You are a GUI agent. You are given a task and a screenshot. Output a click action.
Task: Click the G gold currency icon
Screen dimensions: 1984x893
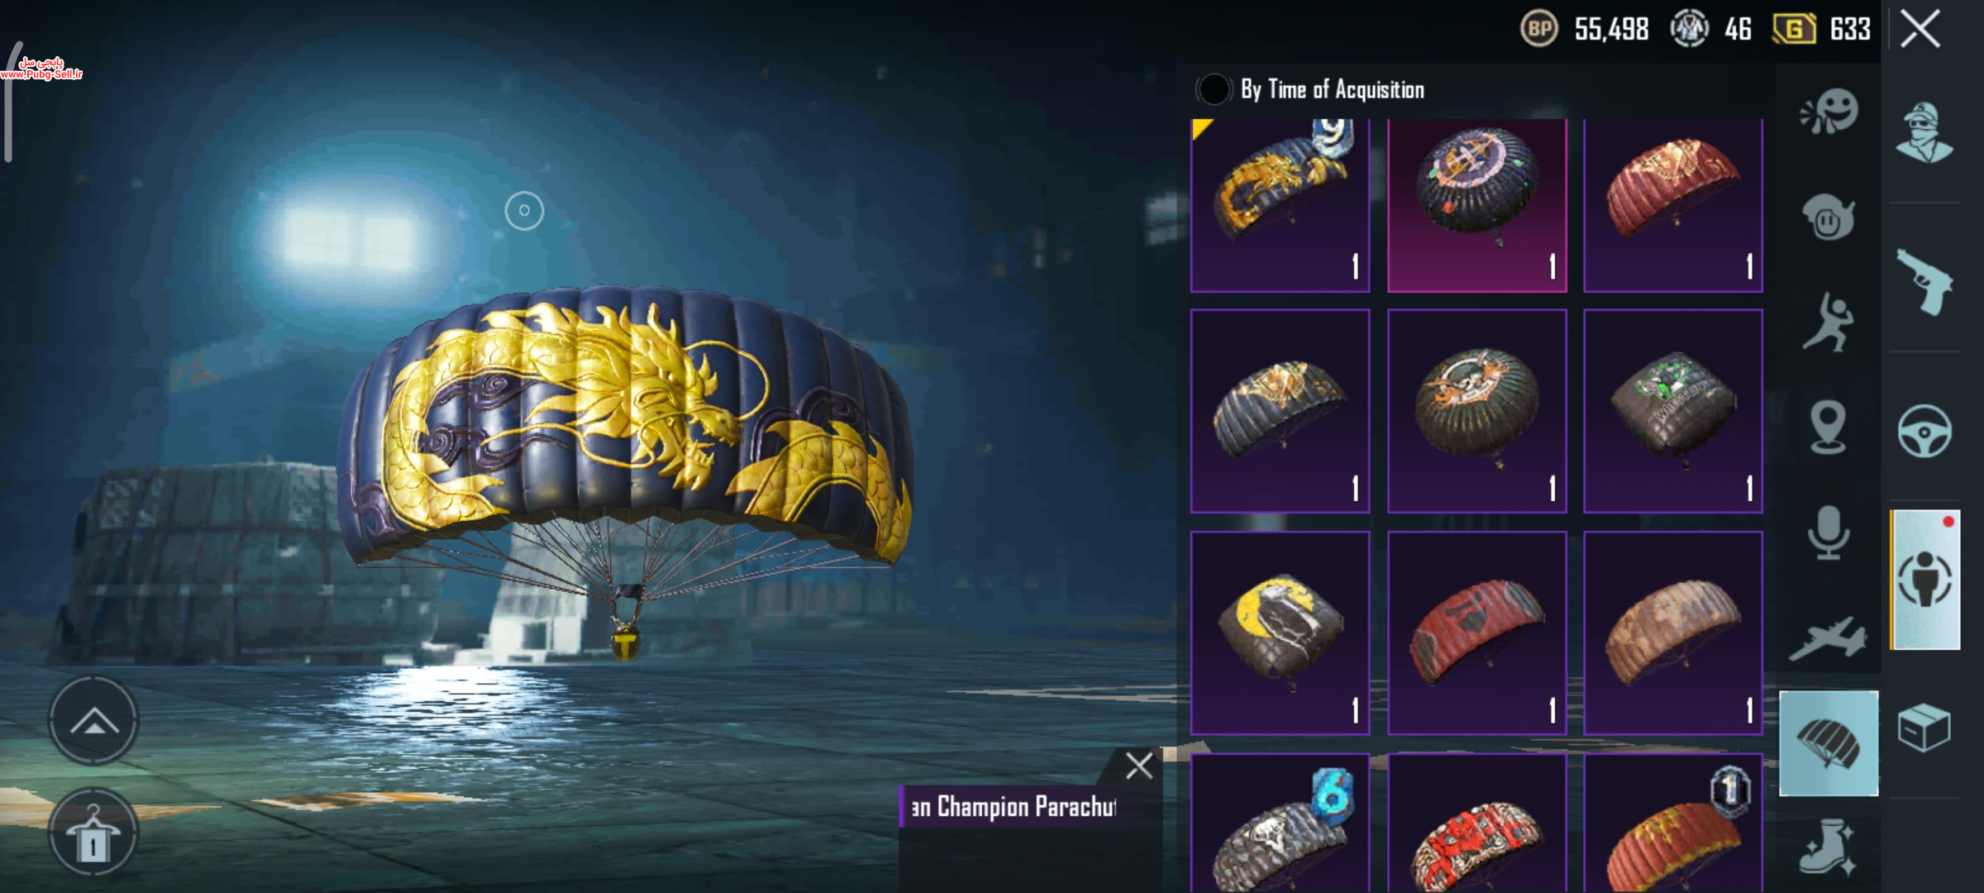(x=1794, y=30)
